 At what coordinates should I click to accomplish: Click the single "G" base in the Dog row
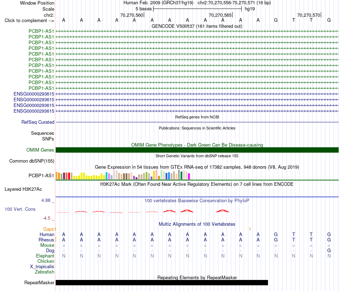[x=329, y=251]
